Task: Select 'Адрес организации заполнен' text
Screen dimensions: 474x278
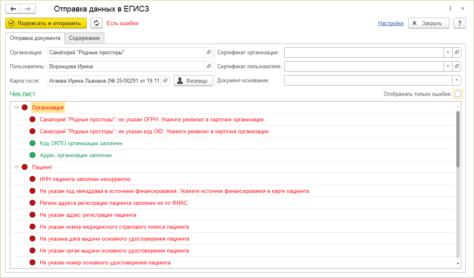Action: [76, 155]
